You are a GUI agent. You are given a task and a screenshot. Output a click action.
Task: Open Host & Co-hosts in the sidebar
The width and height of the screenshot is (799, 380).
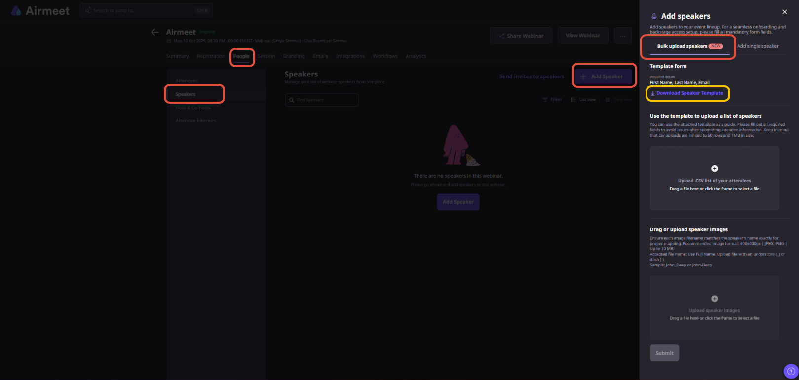pyautogui.click(x=193, y=108)
